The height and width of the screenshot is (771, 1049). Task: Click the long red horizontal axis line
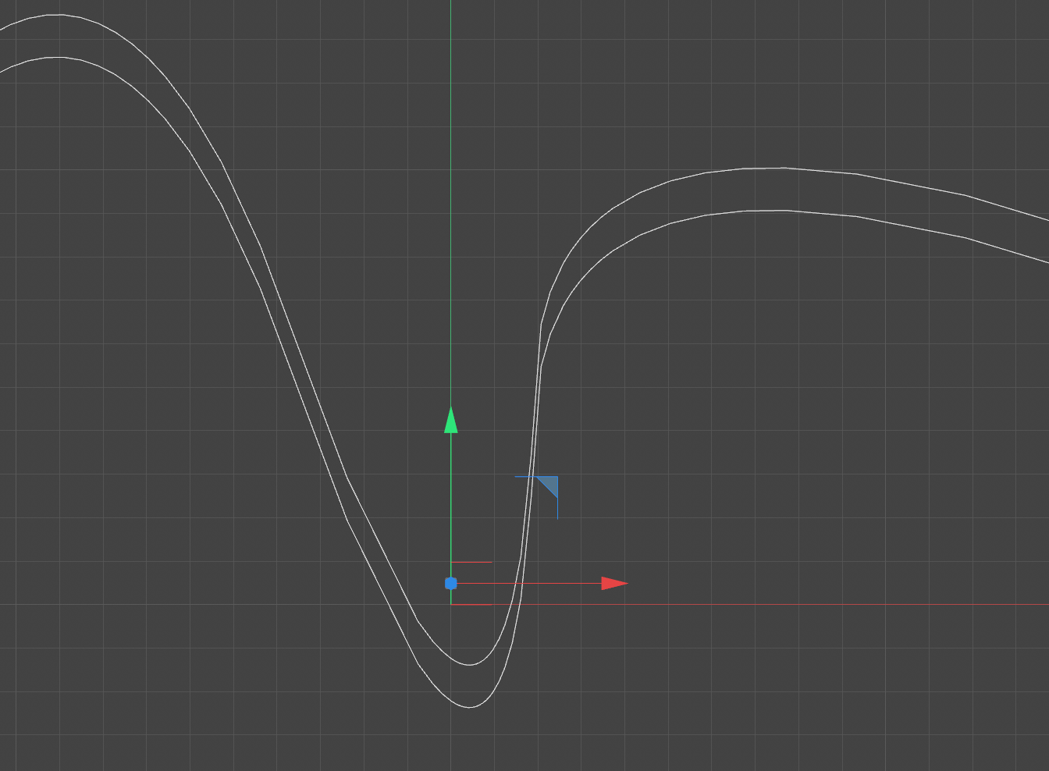pos(781,602)
